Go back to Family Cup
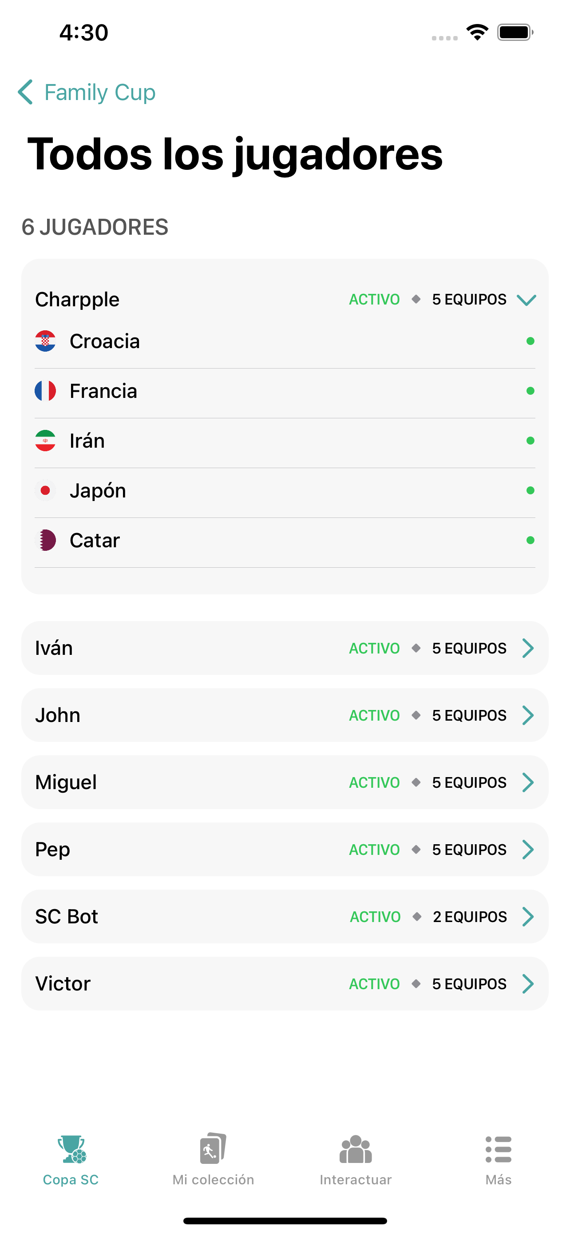 click(87, 92)
